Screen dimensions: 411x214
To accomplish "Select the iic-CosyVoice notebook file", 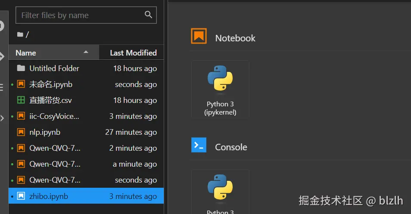I will pos(54,116).
